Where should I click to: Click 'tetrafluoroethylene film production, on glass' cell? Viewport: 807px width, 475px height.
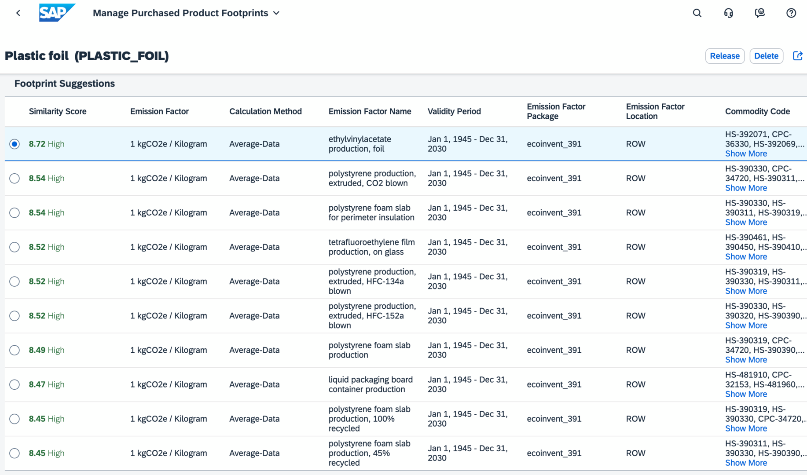372,247
